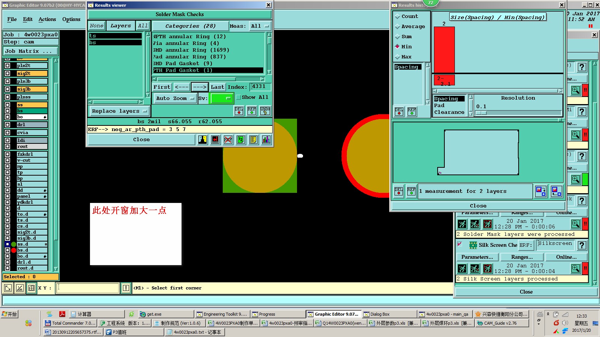Select the Min radio option
Image resolution: width=600 pixels, height=337 pixels.
point(397,47)
